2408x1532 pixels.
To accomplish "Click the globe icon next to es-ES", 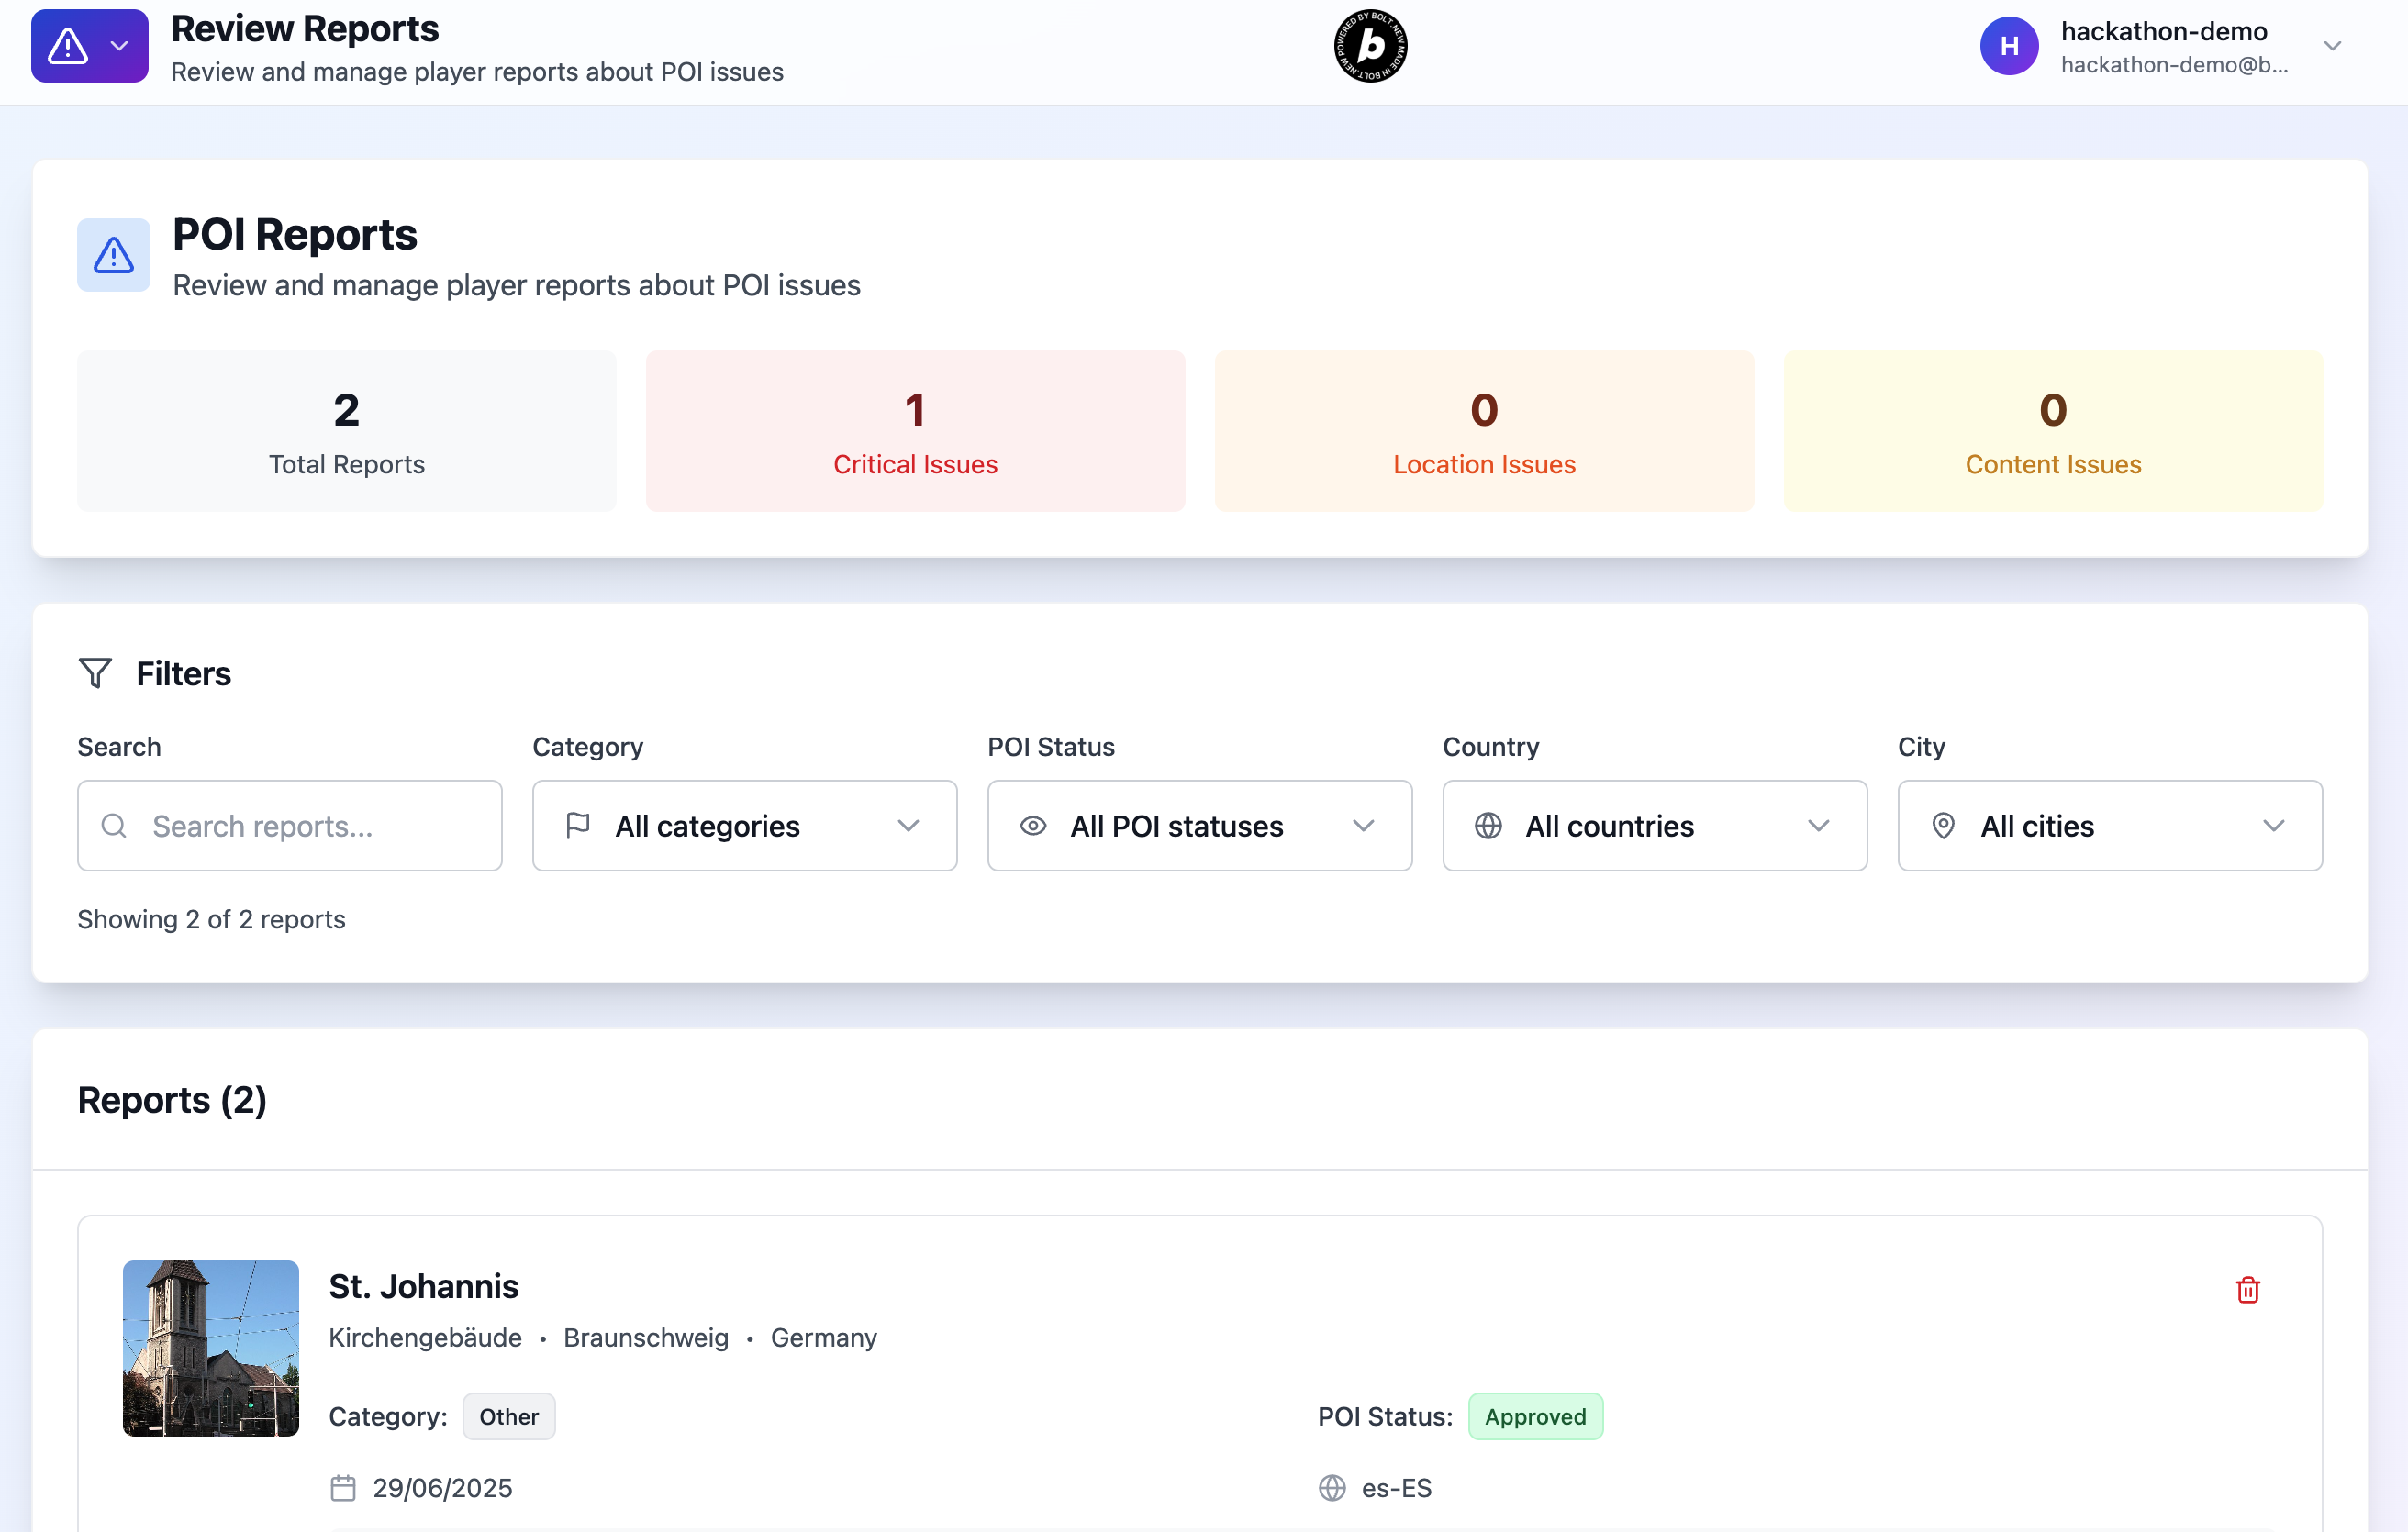I will [x=1332, y=1487].
